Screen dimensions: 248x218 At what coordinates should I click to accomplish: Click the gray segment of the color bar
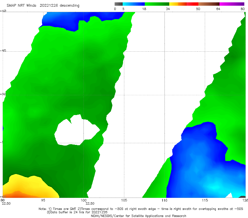tap(119, 4)
